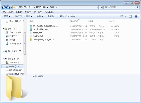
Task: Click the HD-LBU3 (H:) drive icon
Action: (7, 70)
